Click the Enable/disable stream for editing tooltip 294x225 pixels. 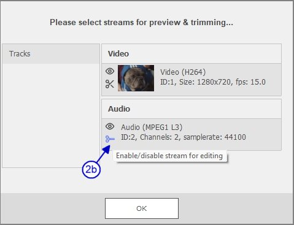pos(170,156)
